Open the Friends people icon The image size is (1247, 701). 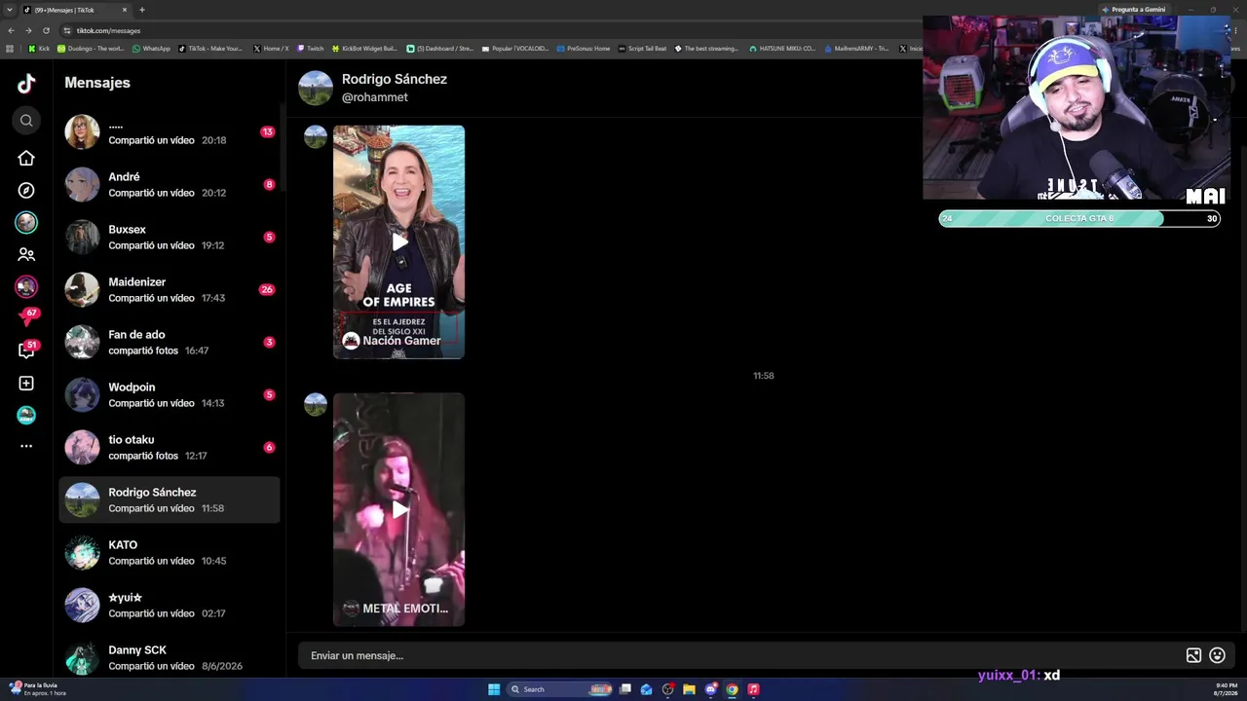point(26,254)
